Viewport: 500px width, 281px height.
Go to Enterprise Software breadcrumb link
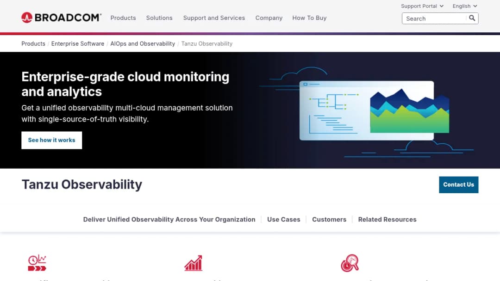[x=77, y=43]
